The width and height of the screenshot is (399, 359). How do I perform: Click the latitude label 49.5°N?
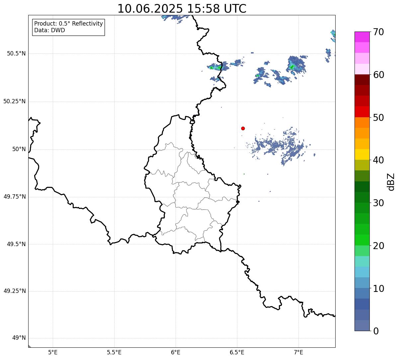pyautogui.click(x=16, y=244)
